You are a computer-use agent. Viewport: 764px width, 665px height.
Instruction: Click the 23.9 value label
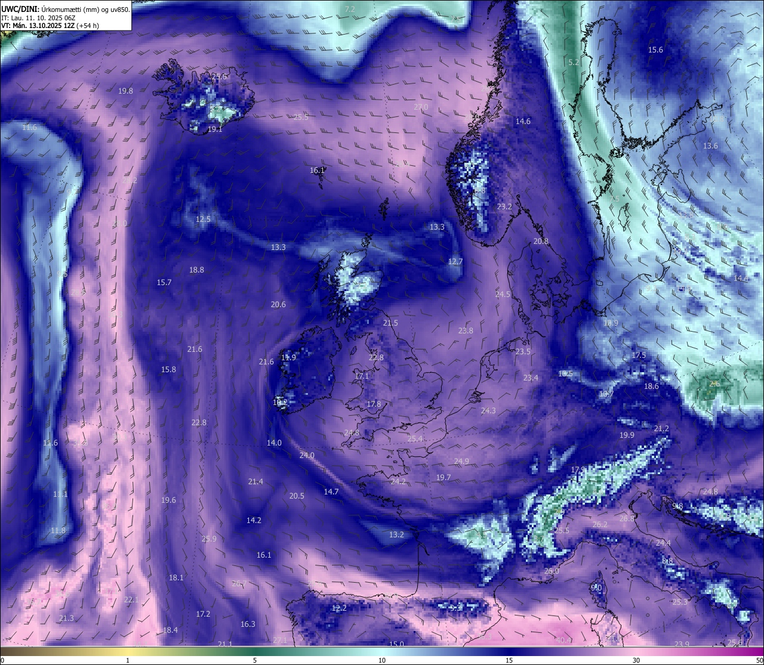click(x=682, y=644)
